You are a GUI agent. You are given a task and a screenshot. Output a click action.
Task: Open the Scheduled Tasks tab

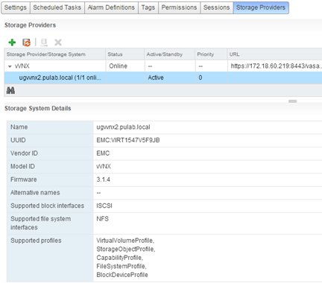tap(57, 7)
